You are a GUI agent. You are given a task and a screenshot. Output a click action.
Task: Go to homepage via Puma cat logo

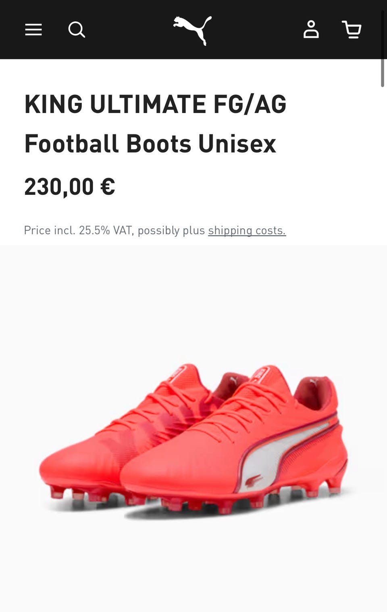(193, 30)
